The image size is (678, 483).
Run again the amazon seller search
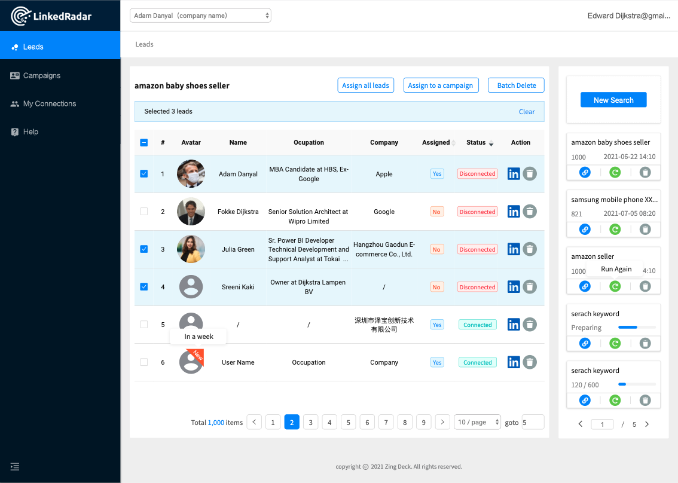click(615, 286)
